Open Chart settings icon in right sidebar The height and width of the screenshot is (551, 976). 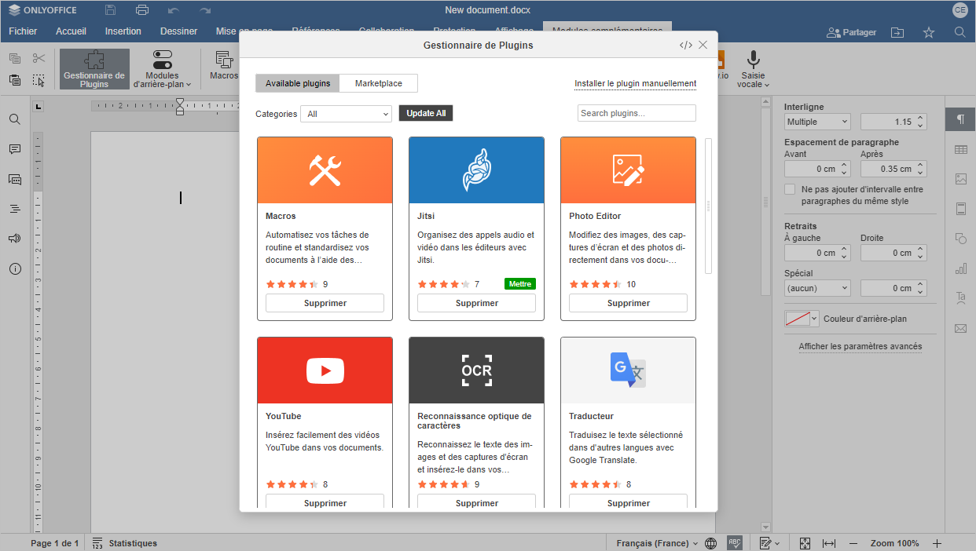point(960,268)
